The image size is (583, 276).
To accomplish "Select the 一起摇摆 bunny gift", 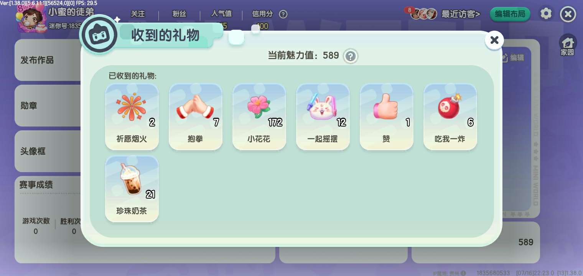I will [323, 117].
